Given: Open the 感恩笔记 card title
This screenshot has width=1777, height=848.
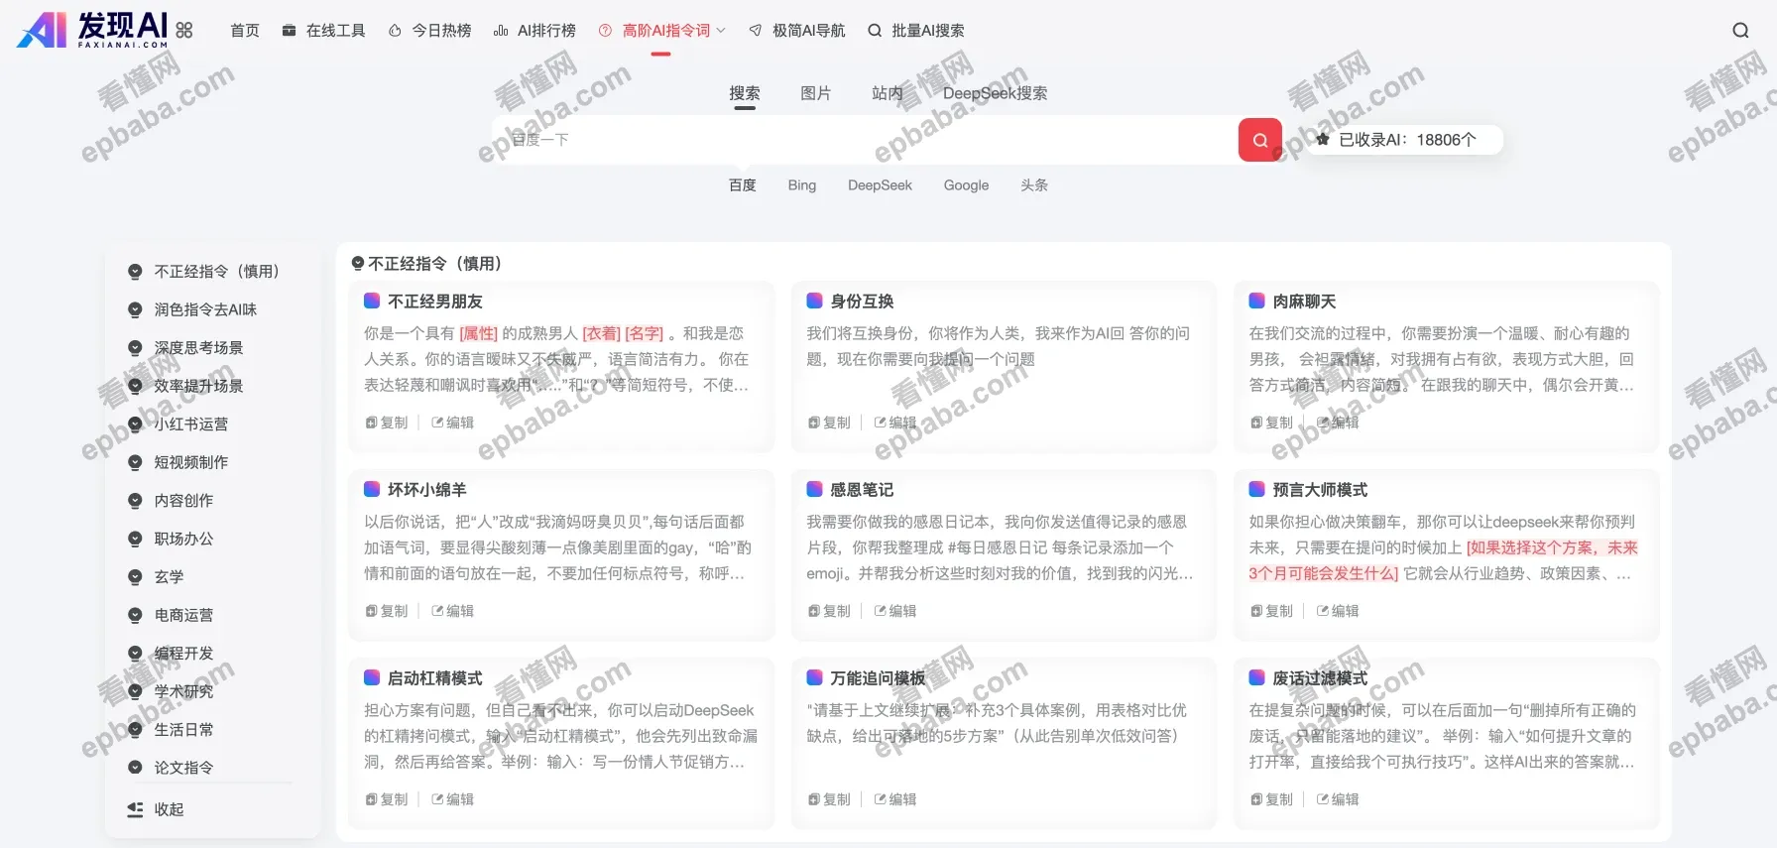Looking at the screenshot, I should point(862,490).
